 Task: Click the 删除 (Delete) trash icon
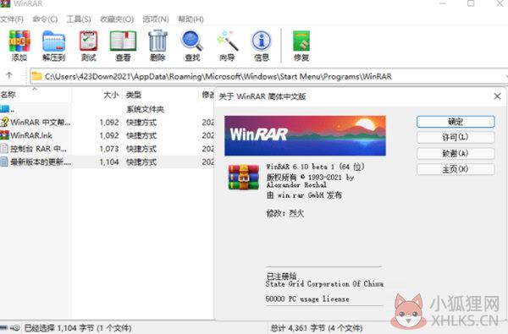pyautogui.click(x=157, y=41)
